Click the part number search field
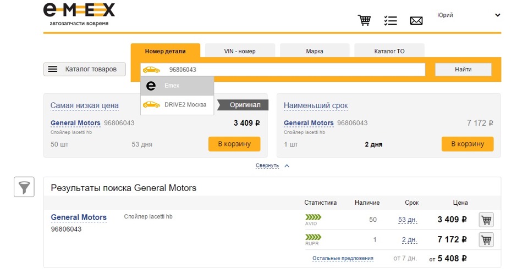 coord(291,70)
